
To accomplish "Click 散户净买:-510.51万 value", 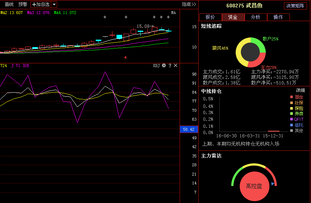I will click(x=274, y=83).
